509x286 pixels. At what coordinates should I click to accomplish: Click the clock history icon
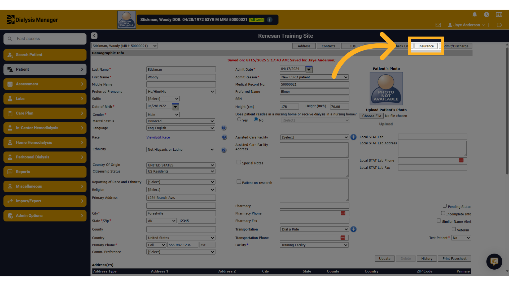pos(486,15)
